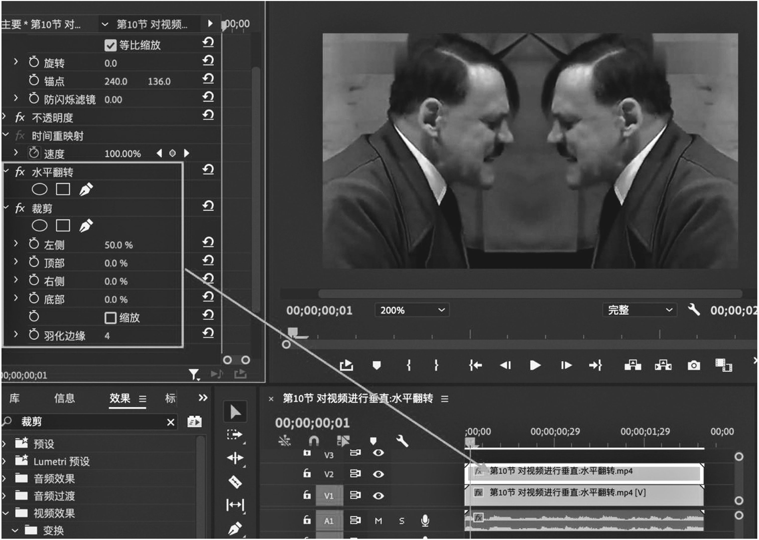Go to Out point
Image resolution: width=759 pixels, height=540 pixels.
596,366
